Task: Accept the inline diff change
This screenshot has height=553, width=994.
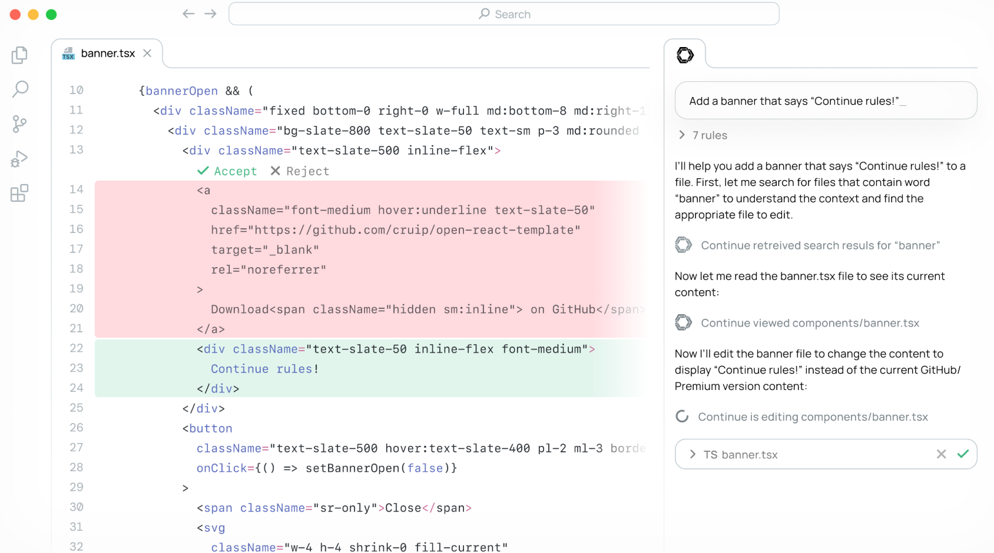Action: click(x=227, y=171)
